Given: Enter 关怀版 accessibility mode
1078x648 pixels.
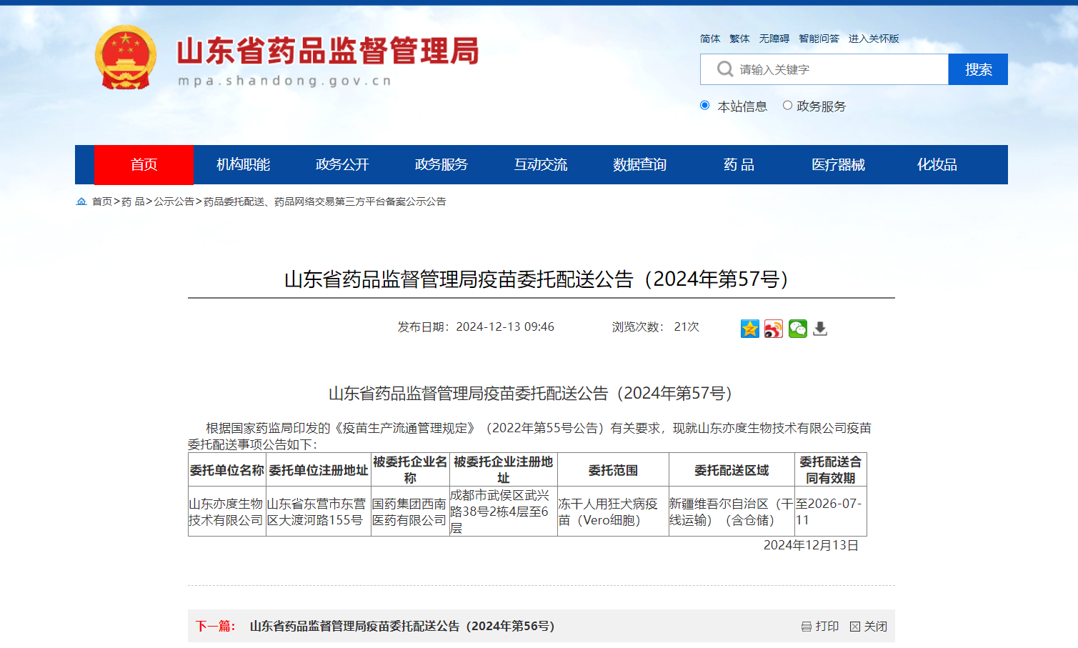Looking at the screenshot, I should click(873, 39).
